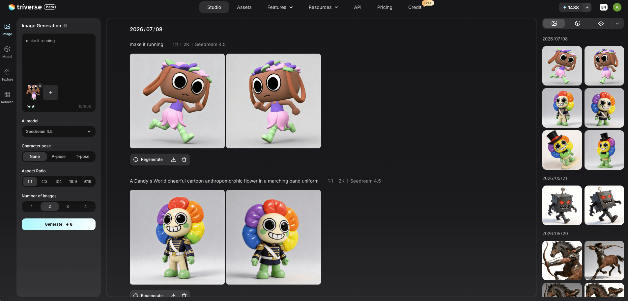Open the left marching band flower image
Image resolution: width=628 pixels, height=301 pixels.
click(177, 237)
